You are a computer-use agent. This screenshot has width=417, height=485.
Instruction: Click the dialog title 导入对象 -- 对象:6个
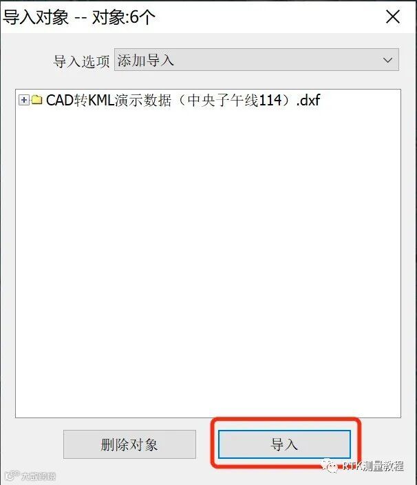click(x=78, y=17)
